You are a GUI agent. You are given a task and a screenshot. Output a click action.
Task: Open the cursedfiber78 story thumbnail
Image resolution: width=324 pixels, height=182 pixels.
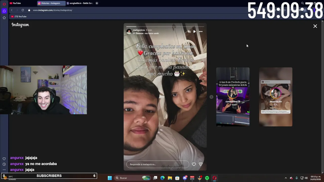(x=233, y=97)
